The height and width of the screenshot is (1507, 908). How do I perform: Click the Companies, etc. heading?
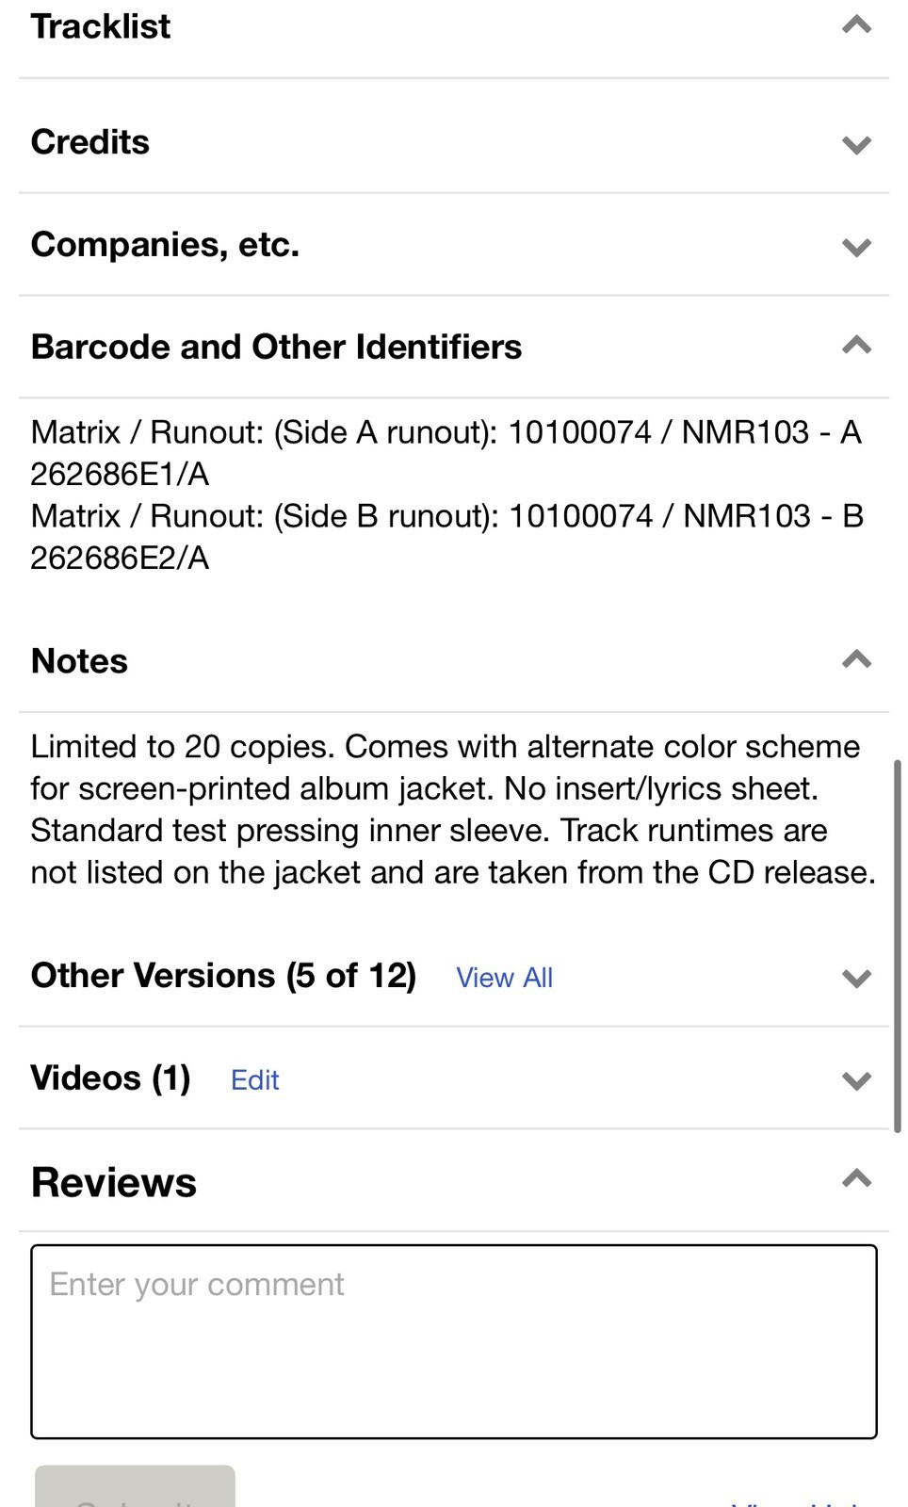pos(166,245)
